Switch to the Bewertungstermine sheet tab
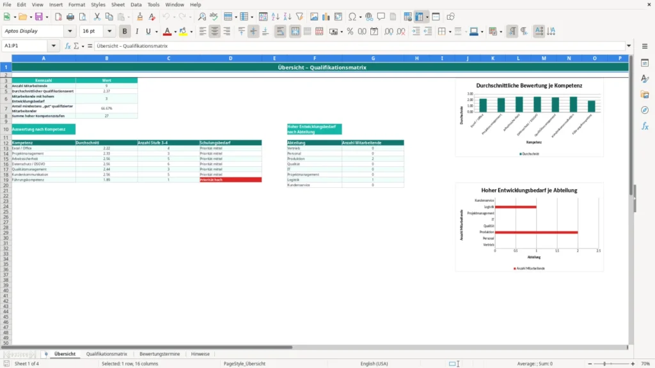The height and width of the screenshot is (368, 655). (159, 354)
